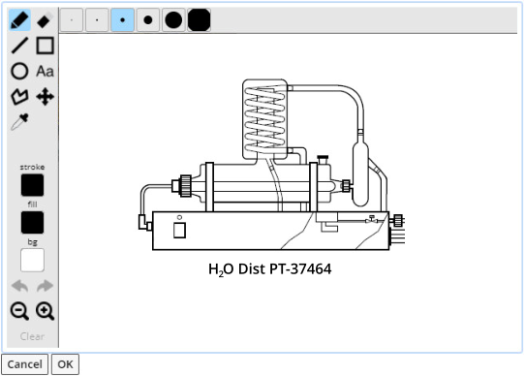Choose the largest brush size
The height and width of the screenshot is (377, 525).
pos(200,20)
